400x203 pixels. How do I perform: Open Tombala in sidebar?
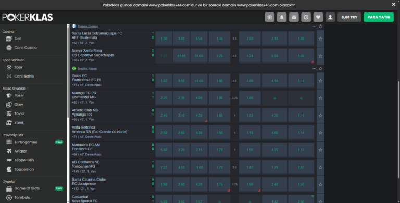[22, 198]
